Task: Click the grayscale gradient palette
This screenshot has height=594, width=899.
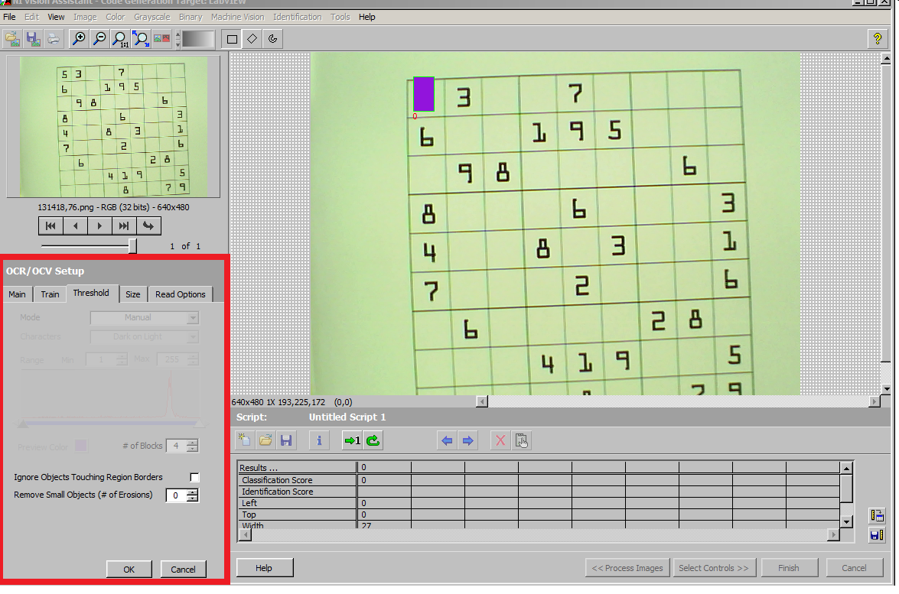Action: [198, 39]
